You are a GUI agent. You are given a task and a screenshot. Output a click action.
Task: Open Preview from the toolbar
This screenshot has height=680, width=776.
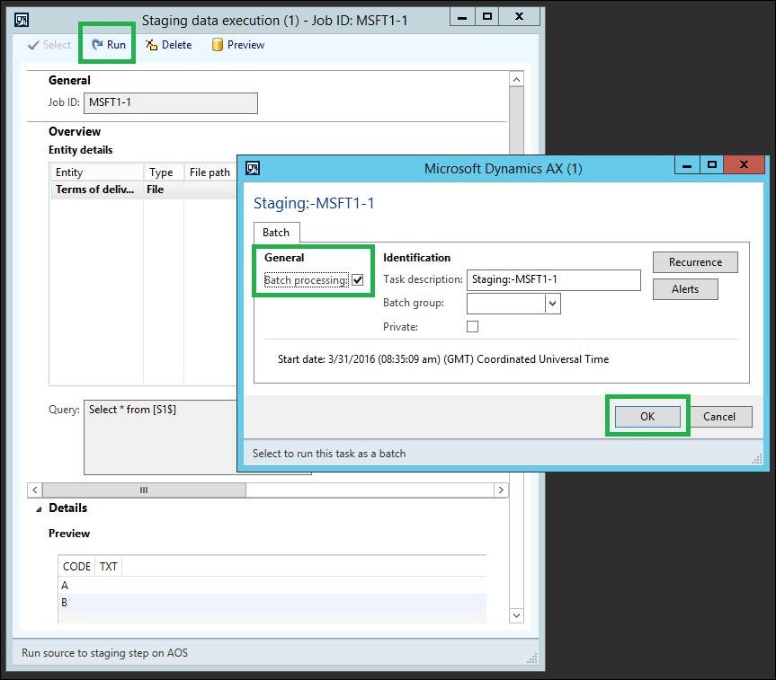[x=218, y=45]
